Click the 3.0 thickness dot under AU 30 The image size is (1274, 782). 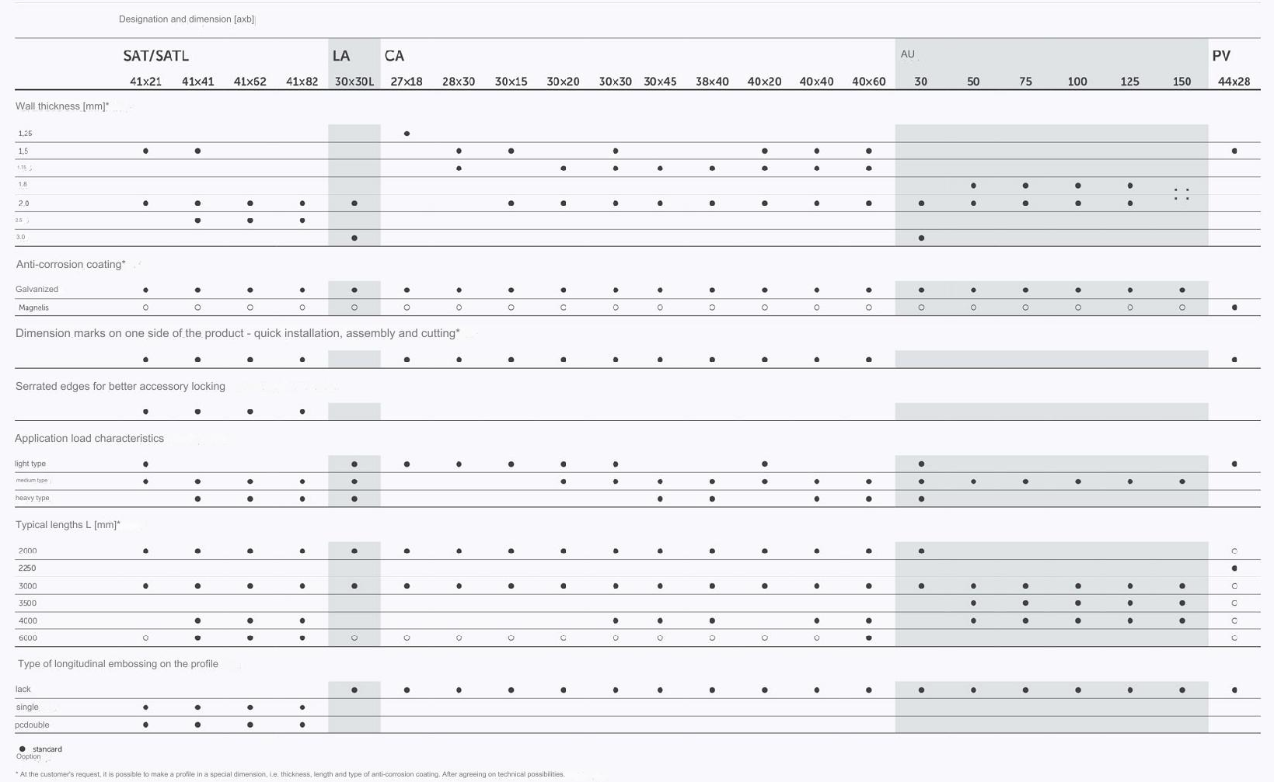coord(922,238)
